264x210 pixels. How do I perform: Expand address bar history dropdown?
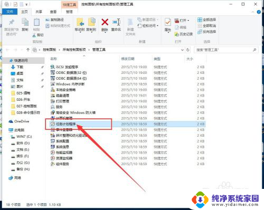(x=182, y=50)
